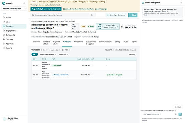Click the Contracts breadcrumb link
The width and height of the screenshot is (185, 123).
[35, 21]
